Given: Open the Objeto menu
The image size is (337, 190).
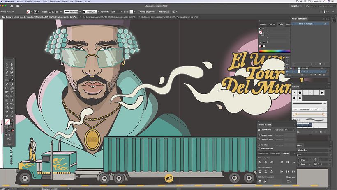Looking at the screenshot, I should coord(37,2).
